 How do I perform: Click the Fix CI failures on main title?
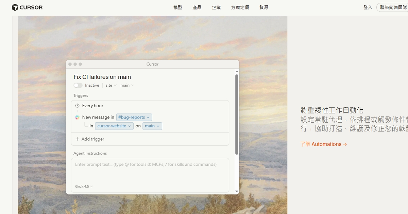click(102, 77)
